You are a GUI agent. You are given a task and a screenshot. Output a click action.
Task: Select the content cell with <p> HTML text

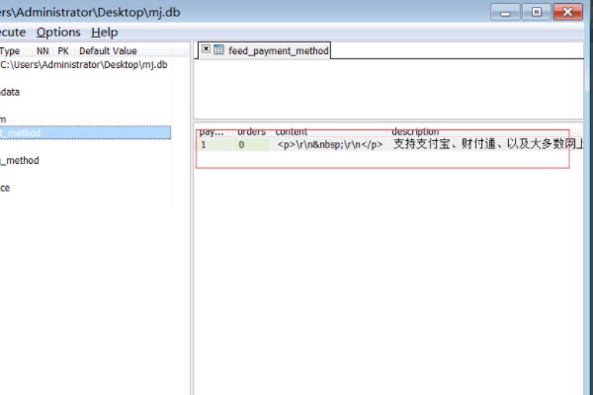coord(329,144)
